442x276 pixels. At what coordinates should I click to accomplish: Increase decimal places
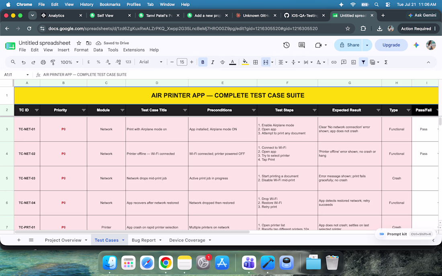[118, 62]
